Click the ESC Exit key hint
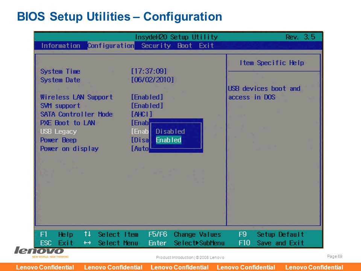The image size is (361, 271). point(57,243)
